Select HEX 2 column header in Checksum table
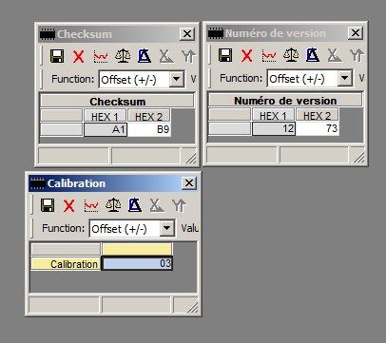Image resolution: width=386 pixels, height=343 pixels. pyautogui.click(x=149, y=116)
